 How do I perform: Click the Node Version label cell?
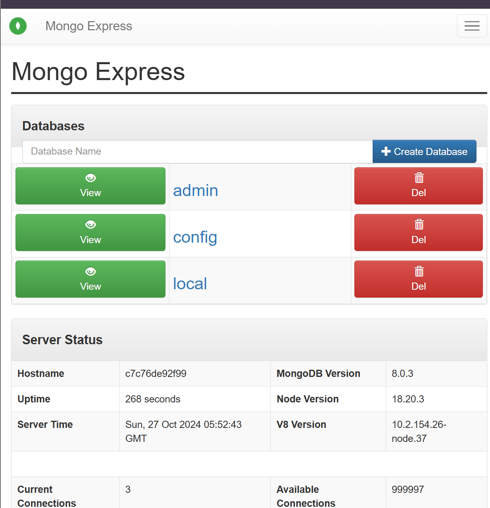[x=328, y=399]
